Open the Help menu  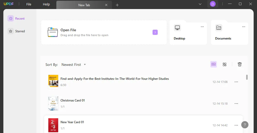click(46, 4)
